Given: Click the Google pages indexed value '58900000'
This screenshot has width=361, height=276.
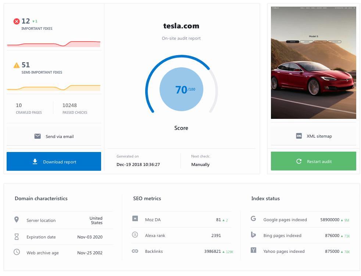Looking at the screenshot, I should tap(330, 220).
